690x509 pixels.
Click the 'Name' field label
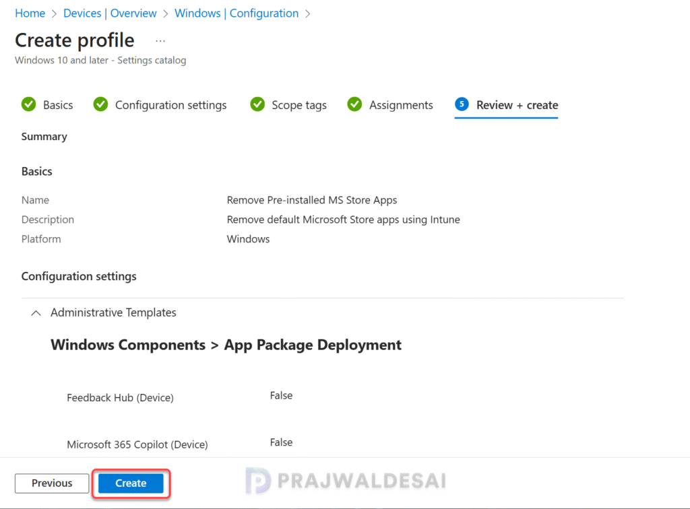pyautogui.click(x=35, y=200)
